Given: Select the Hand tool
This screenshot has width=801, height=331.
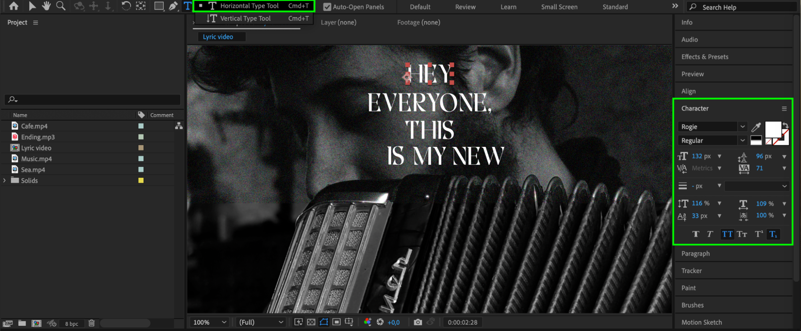Looking at the screenshot, I should click(46, 6).
